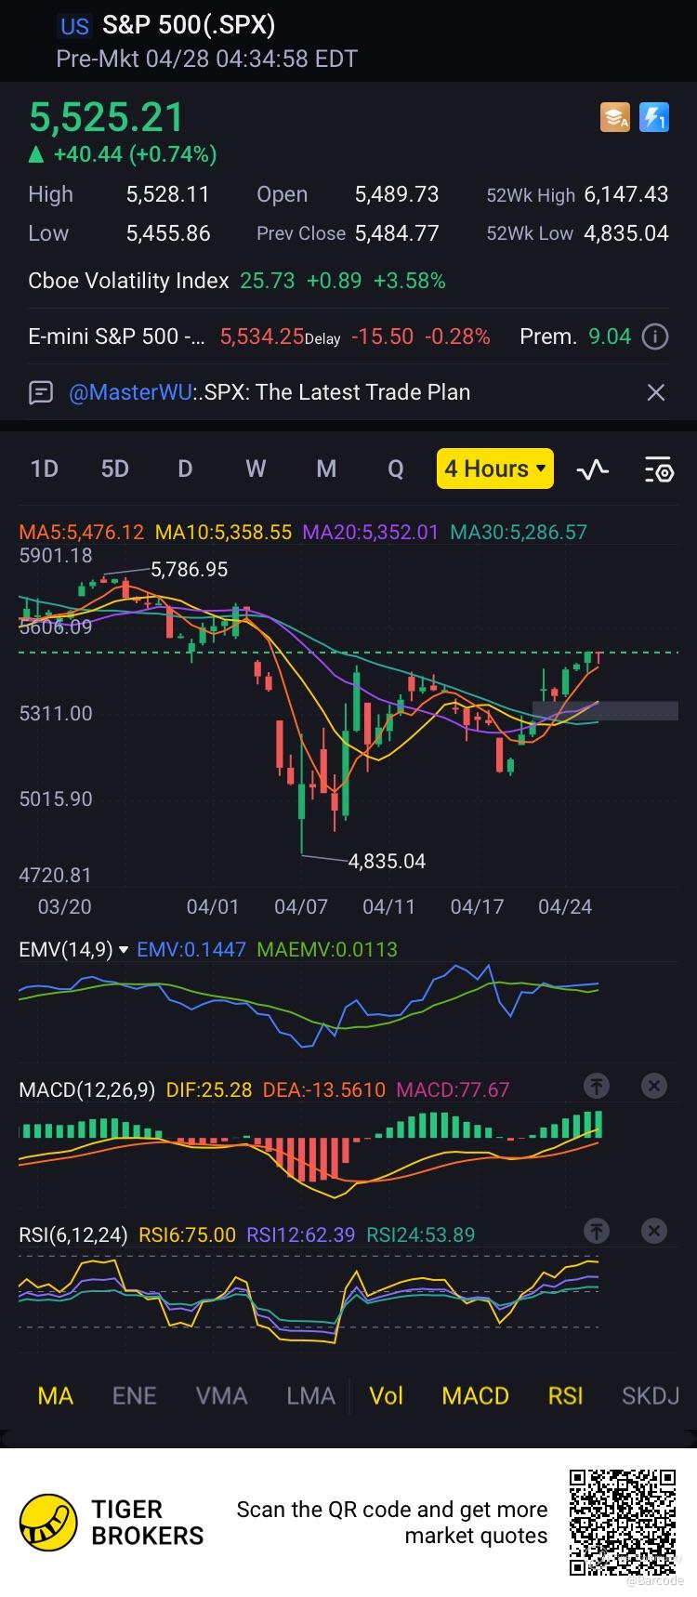Viewport: 697px width, 1597px height.
Task: Toggle the Vol sub-indicator
Action: tap(387, 1395)
